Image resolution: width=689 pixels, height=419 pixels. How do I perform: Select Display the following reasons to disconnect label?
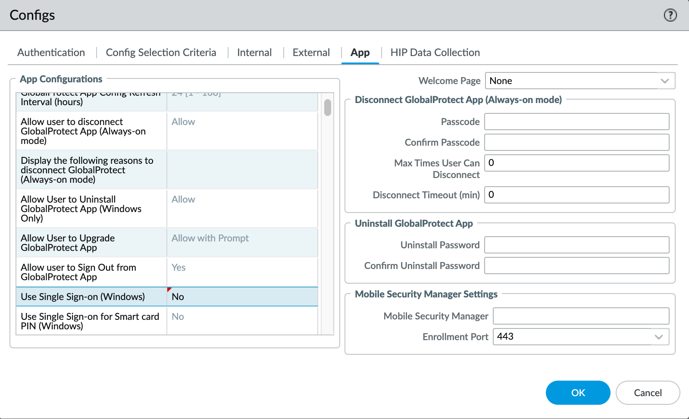click(x=87, y=170)
